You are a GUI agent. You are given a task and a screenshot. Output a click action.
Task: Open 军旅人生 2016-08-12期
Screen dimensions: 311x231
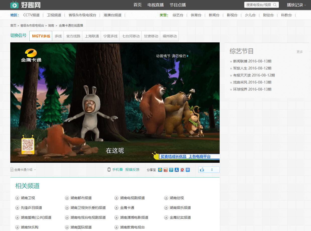252,68
